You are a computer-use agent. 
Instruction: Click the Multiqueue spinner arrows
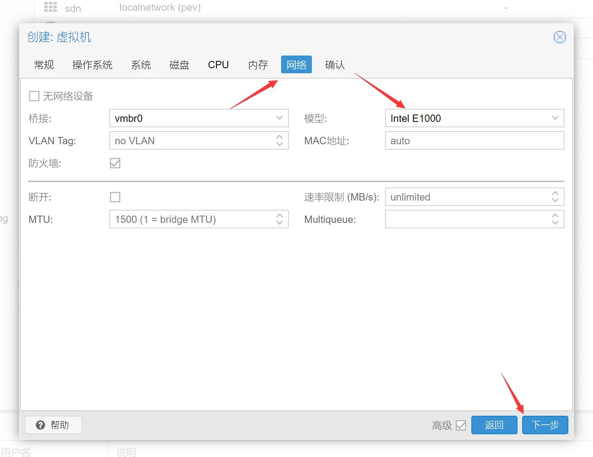click(x=555, y=219)
